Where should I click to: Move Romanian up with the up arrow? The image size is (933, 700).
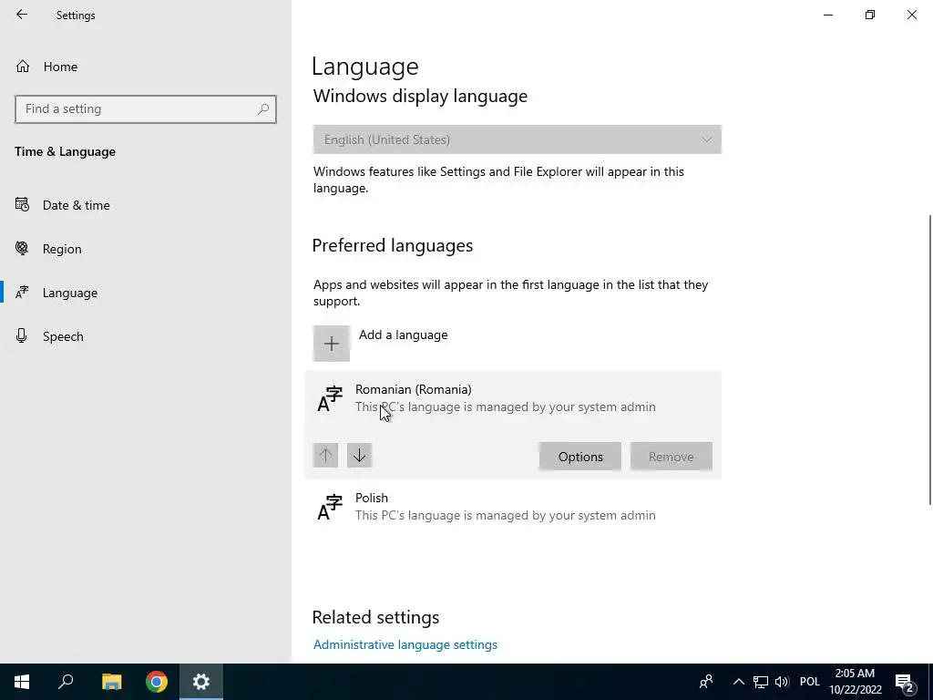click(325, 456)
